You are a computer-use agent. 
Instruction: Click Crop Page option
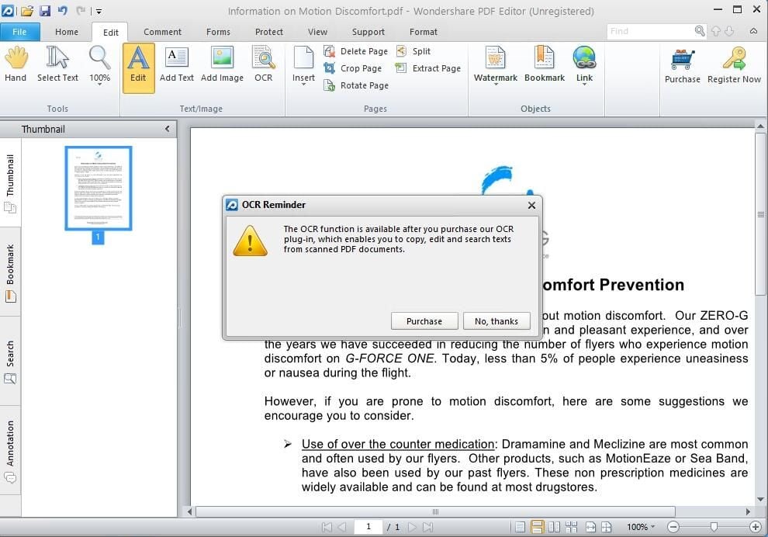(353, 68)
